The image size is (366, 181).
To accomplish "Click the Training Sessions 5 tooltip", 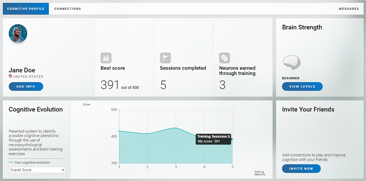I will pos(213,139).
